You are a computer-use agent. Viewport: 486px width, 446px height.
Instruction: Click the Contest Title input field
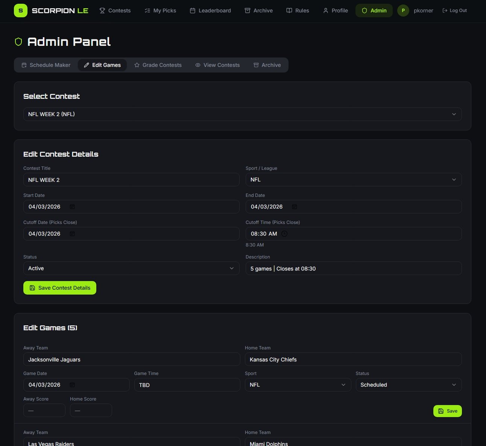coord(131,180)
